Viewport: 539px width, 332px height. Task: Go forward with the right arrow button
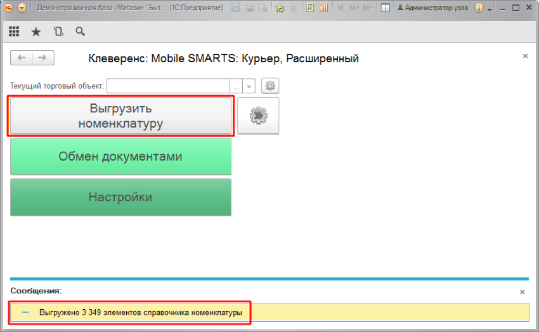[43, 58]
